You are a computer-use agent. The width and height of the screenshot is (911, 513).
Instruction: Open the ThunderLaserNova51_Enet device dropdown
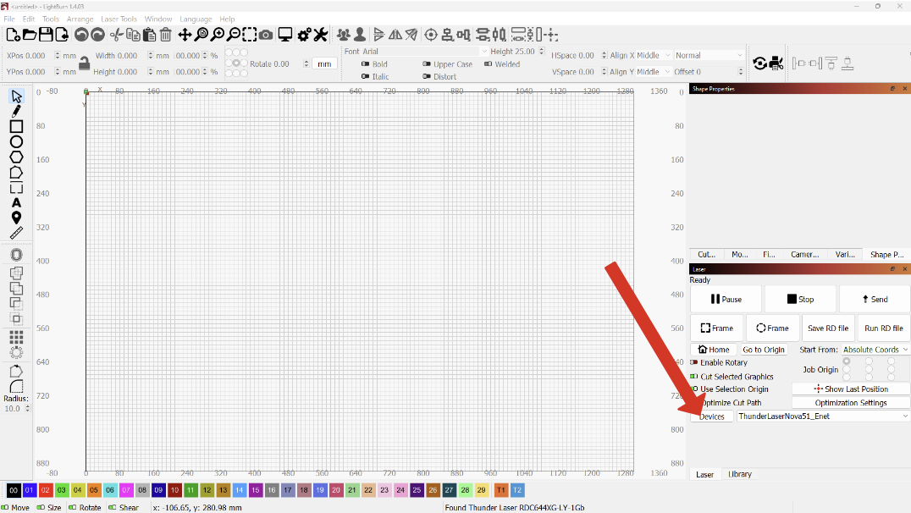pyautogui.click(x=823, y=416)
